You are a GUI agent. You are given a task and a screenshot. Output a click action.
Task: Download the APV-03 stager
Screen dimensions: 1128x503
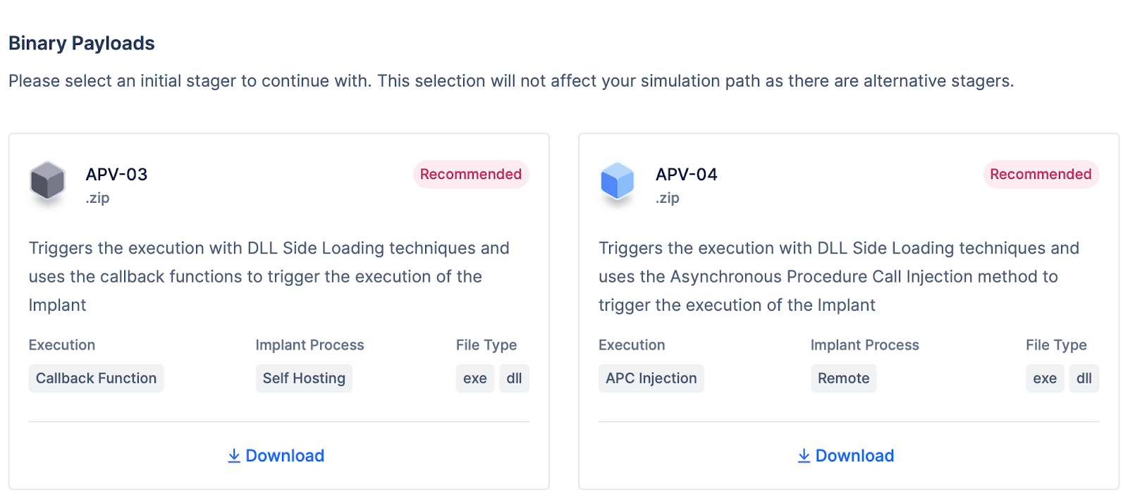(x=284, y=457)
